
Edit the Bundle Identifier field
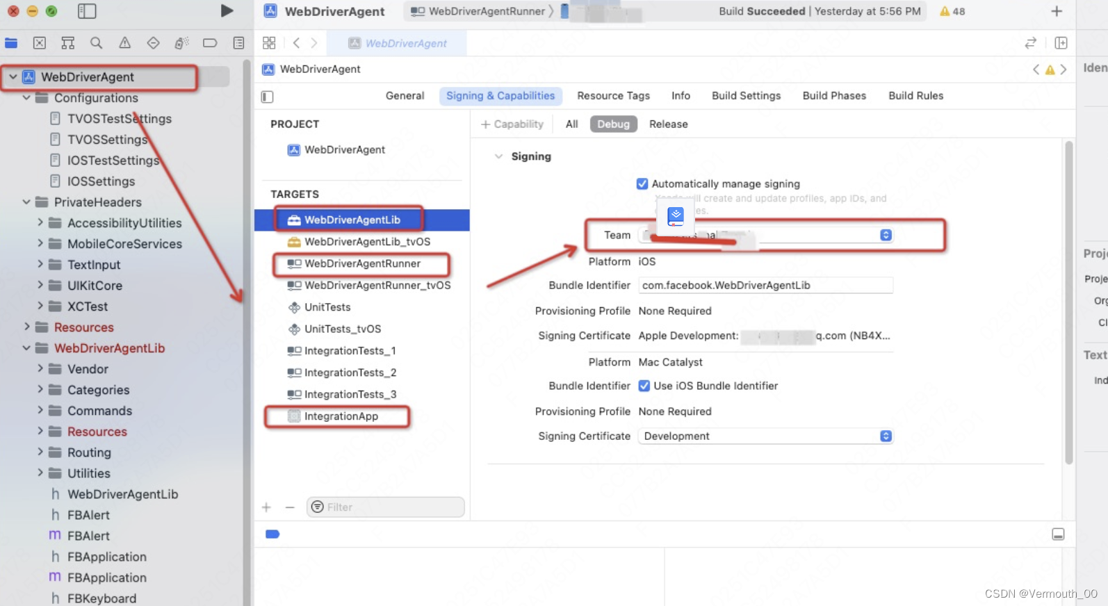pos(765,286)
